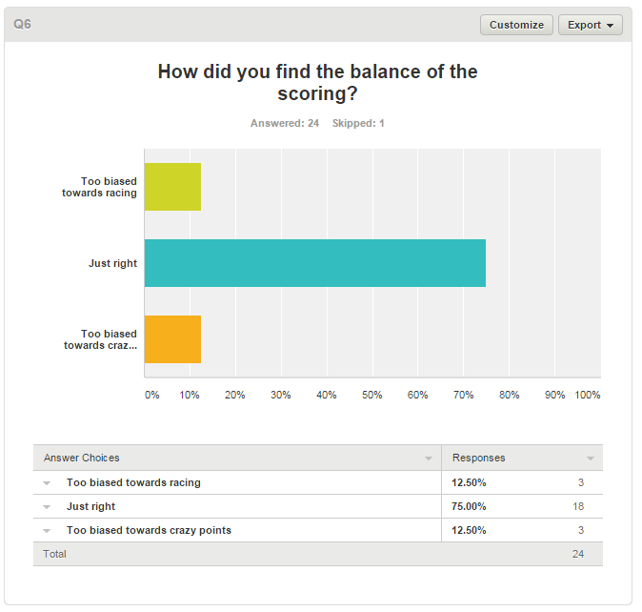Click the Q6 question label
The height and width of the screenshot is (612, 642).
point(22,24)
